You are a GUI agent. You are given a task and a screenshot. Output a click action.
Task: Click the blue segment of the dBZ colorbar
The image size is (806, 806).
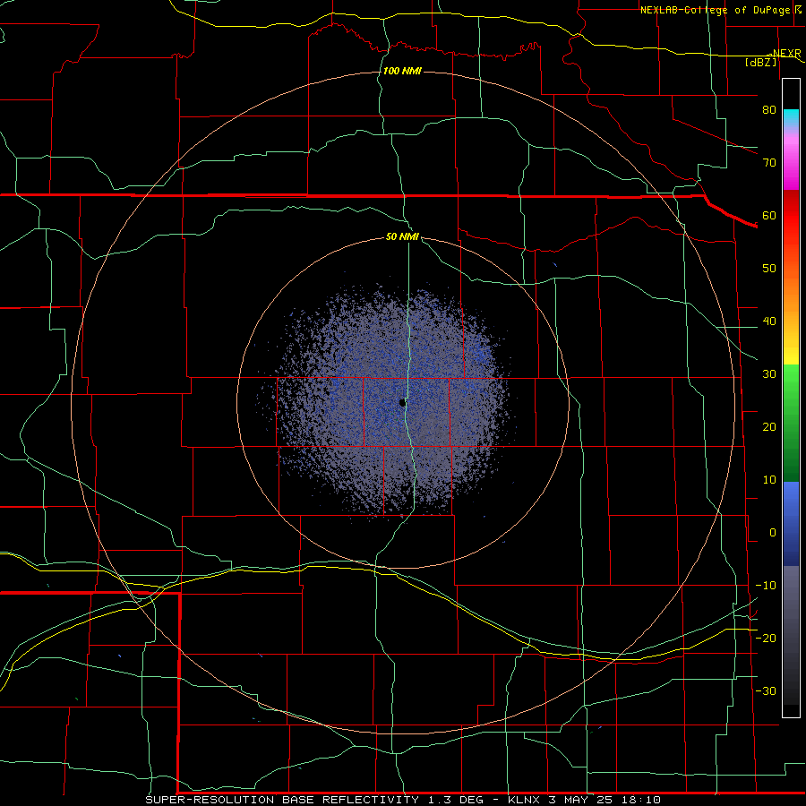[791, 524]
